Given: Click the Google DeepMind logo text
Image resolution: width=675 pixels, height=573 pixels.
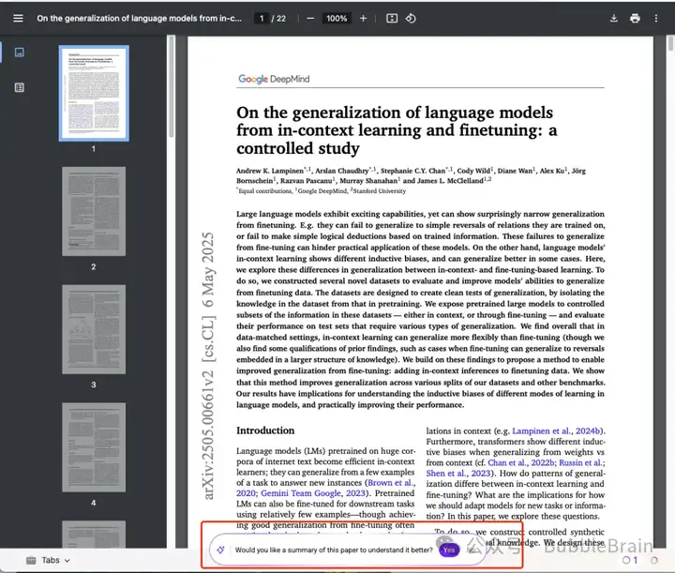Looking at the screenshot, I should point(274,79).
